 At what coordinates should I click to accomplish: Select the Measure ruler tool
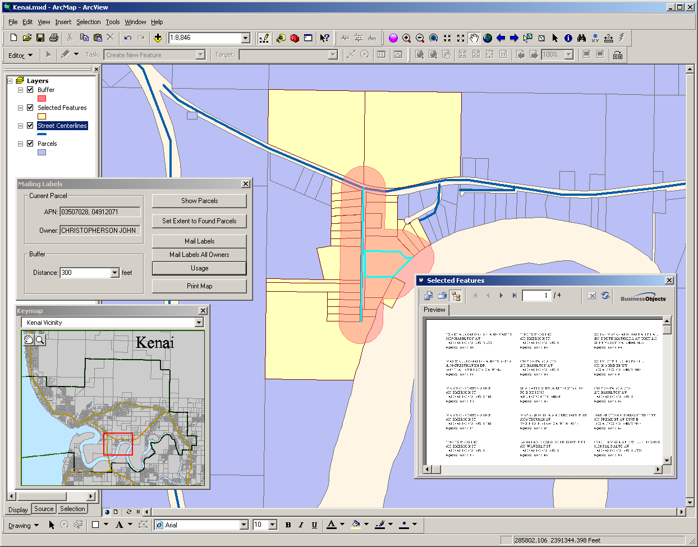pos(609,38)
